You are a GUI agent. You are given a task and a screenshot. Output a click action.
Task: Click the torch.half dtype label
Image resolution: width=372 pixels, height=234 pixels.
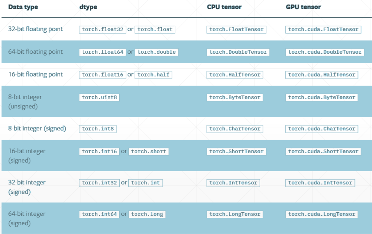[153, 75]
